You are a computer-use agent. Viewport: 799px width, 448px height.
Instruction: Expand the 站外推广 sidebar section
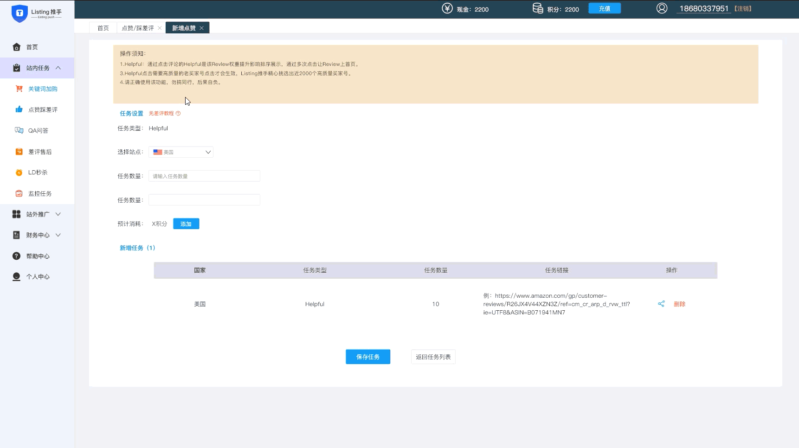click(x=58, y=214)
